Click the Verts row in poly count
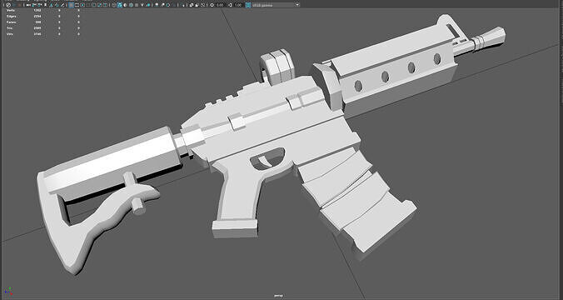The width and height of the screenshot is (563, 300). click(43, 11)
